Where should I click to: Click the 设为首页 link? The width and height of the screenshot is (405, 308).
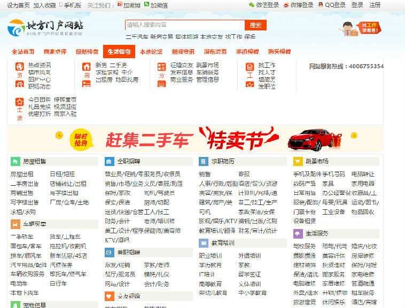click(x=18, y=5)
